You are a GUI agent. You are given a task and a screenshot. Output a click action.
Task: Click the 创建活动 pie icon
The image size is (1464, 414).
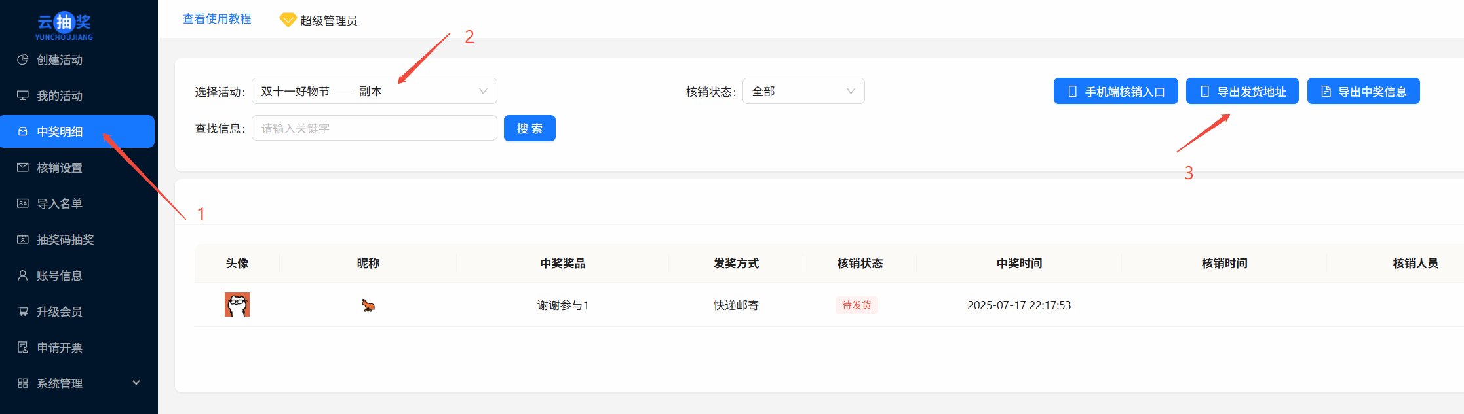23,60
